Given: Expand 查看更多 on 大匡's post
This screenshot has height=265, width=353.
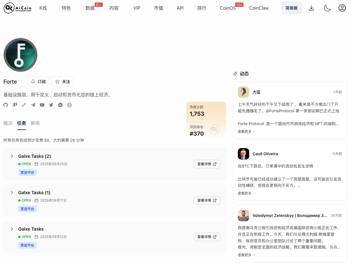Looking at the screenshot, I should [247, 132].
